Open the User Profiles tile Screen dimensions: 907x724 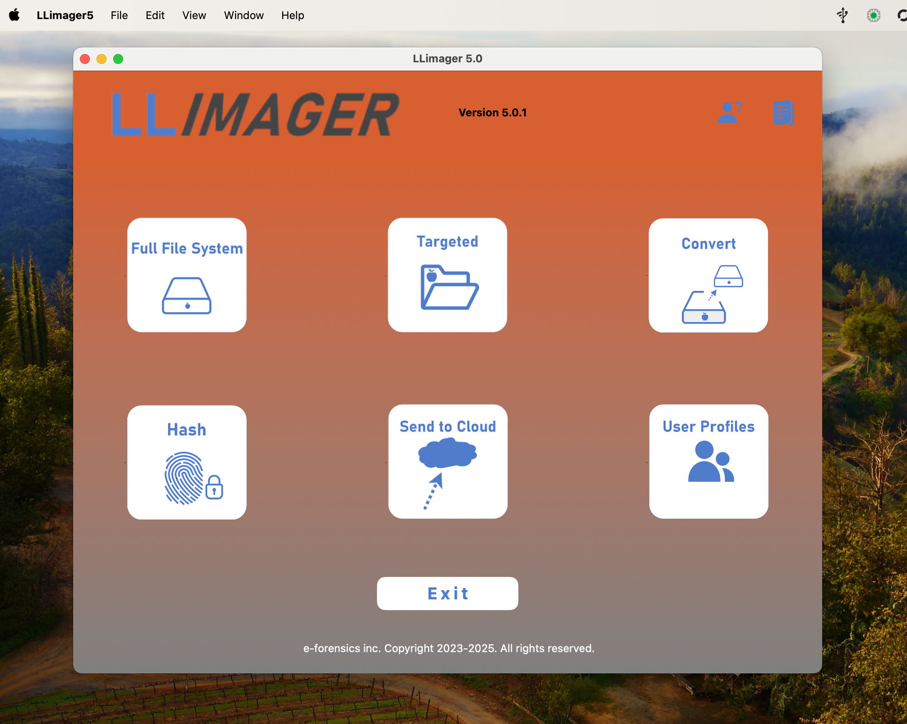pyautogui.click(x=709, y=461)
